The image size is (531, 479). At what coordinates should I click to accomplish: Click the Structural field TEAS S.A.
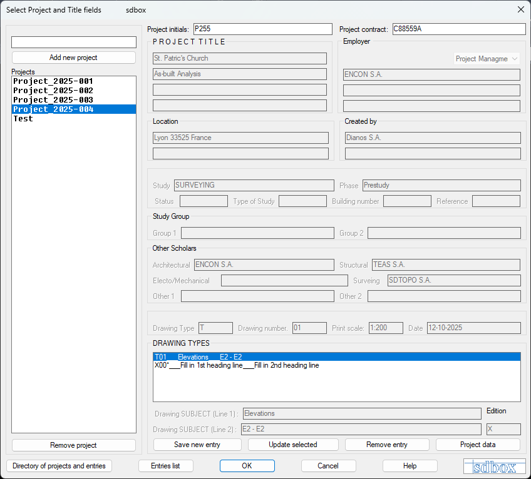tap(446, 265)
